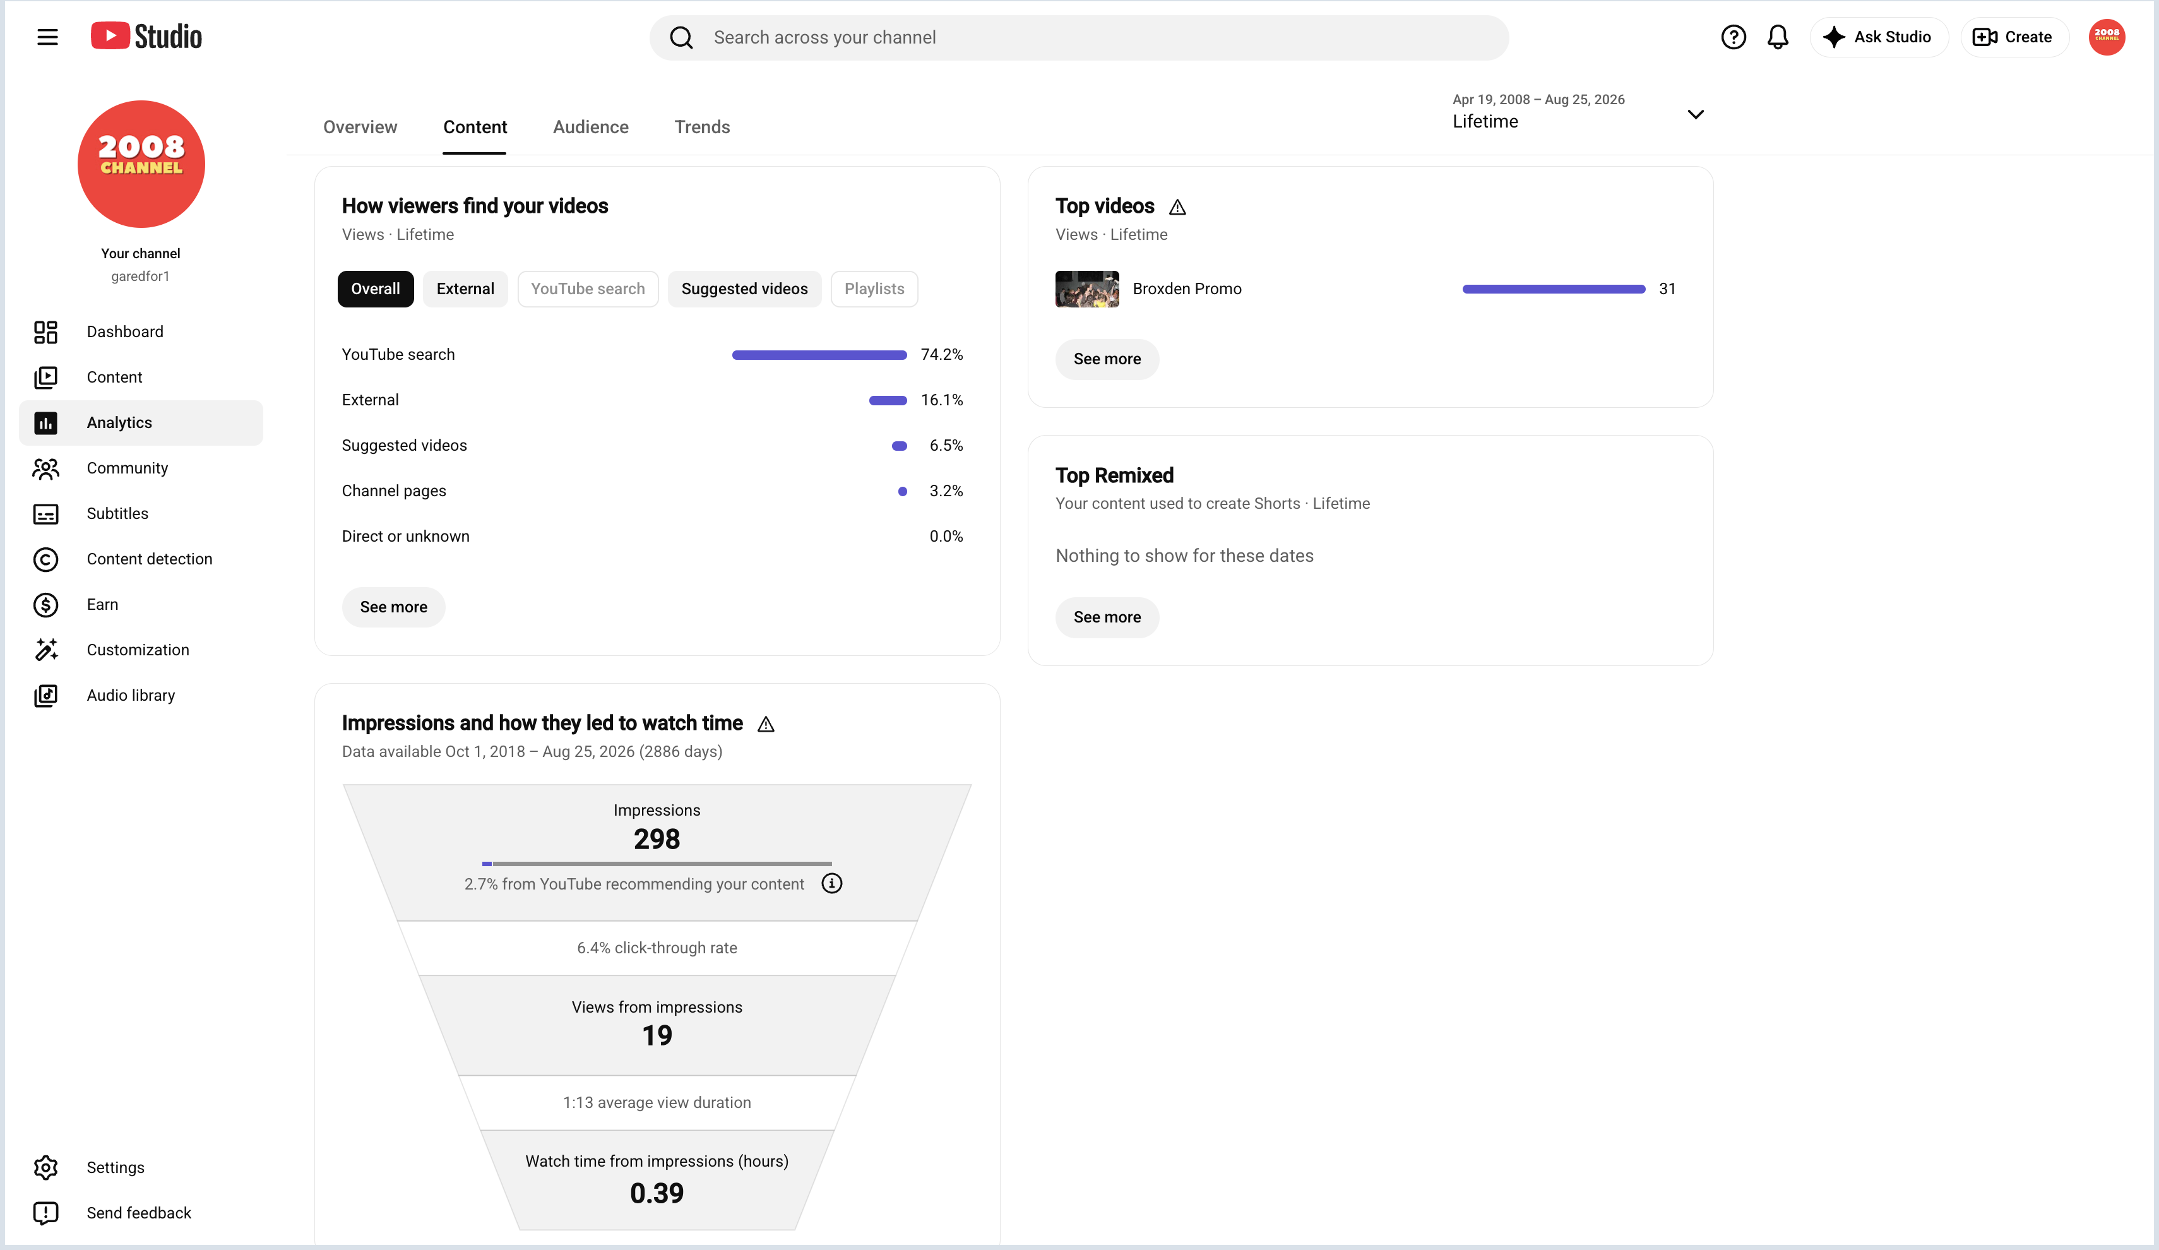This screenshot has width=2159, height=1250.
Task: Click the Broxden Promo views bar
Action: pyautogui.click(x=1553, y=289)
